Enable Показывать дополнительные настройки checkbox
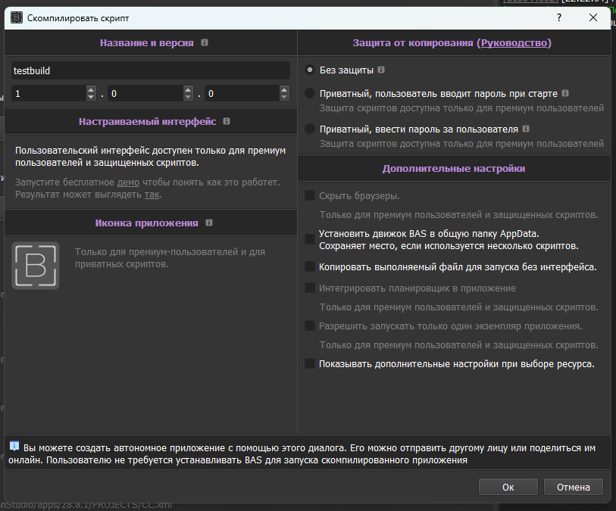 [310, 363]
